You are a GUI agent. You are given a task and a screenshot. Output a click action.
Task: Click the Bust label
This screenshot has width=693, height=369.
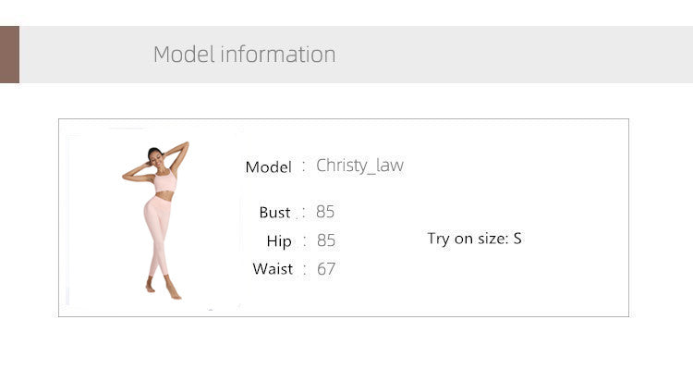274,213
